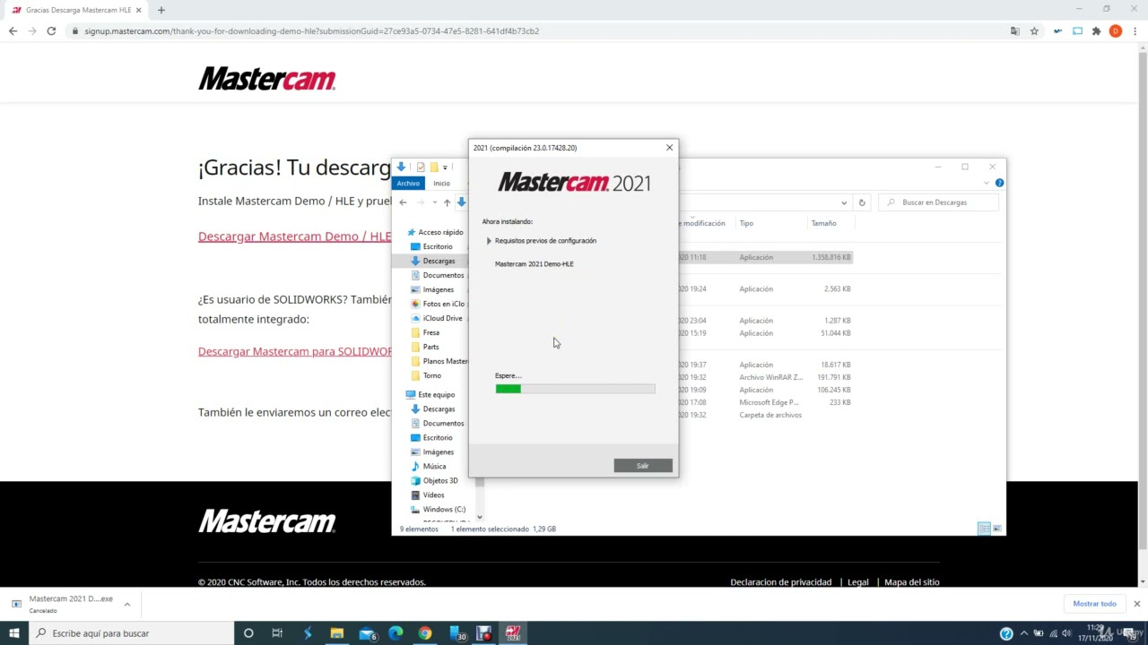
Task: Open the Archivo tab in Explorer
Action: (x=408, y=183)
